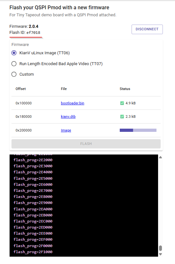Viewport: 175px width, 264px height.
Task: Click the 0x200000 offset cell
Action: 24,130
